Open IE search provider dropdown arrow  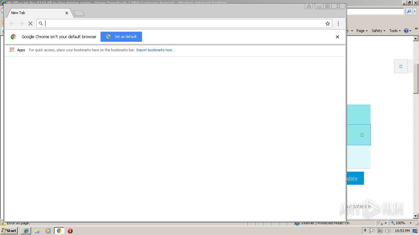(414, 11)
